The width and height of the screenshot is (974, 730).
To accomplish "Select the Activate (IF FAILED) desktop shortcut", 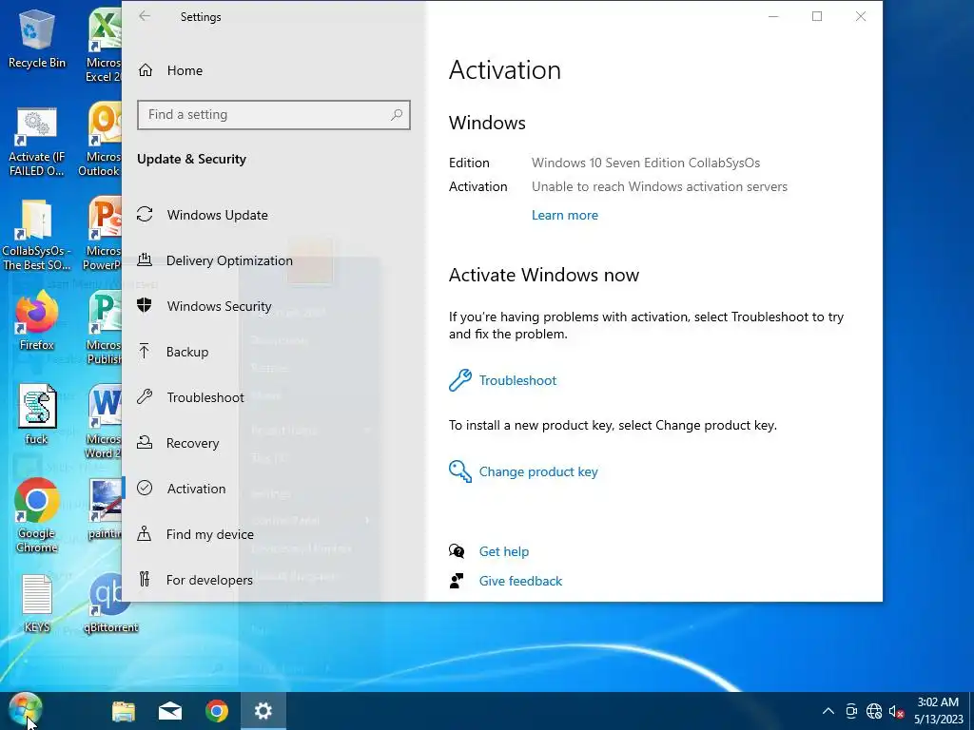I will 37,143.
